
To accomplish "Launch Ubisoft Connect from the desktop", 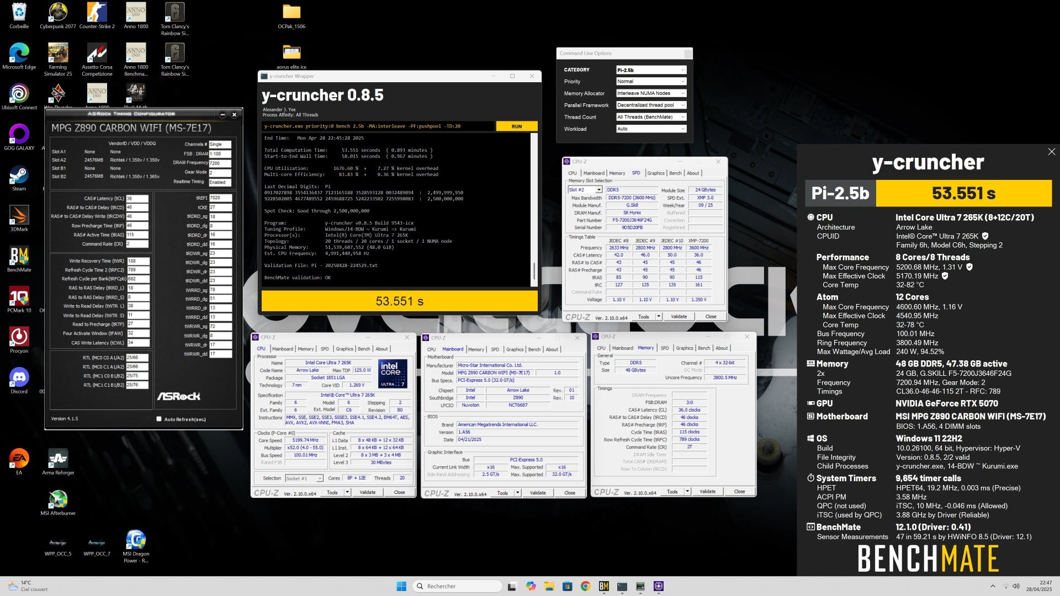I will tap(19, 97).
